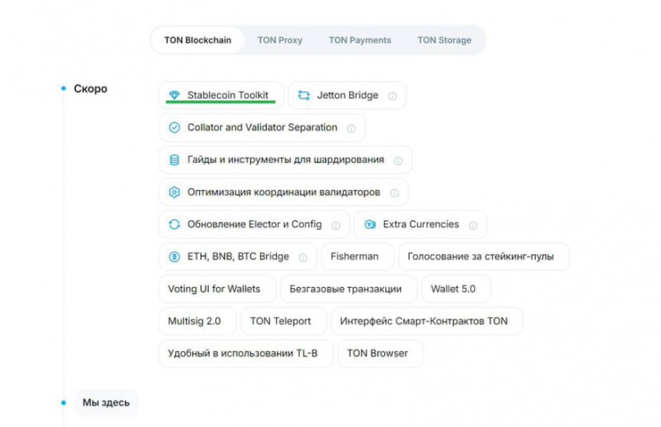Click the Jetton Bridge swap-arrows icon
Viewport: 661px width, 427px height.
click(x=303, y=95)
